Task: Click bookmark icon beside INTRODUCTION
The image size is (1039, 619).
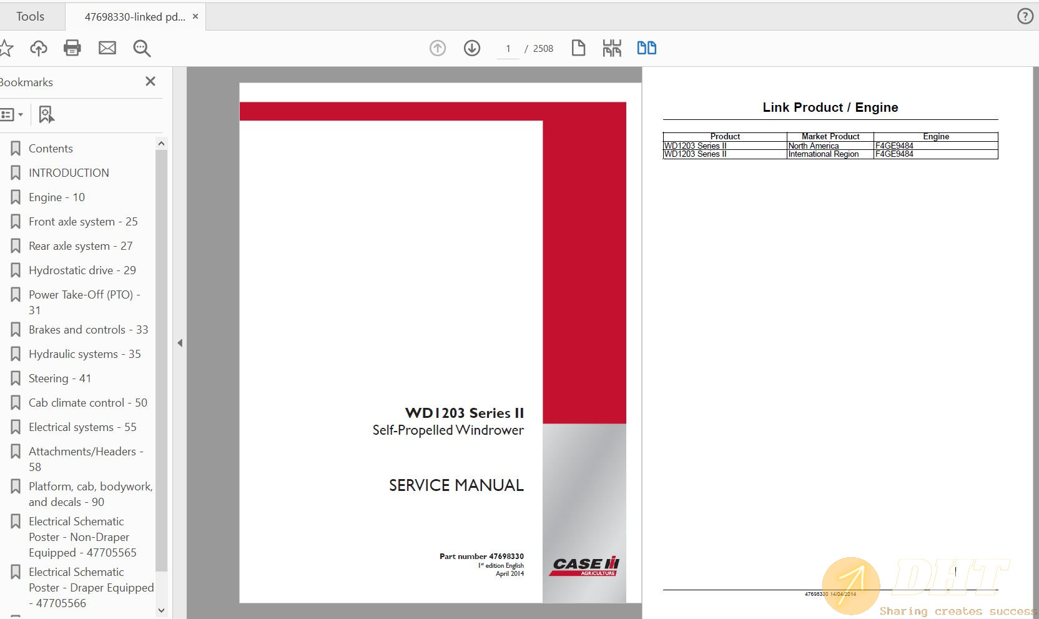Action: click(x=16, y=173)
